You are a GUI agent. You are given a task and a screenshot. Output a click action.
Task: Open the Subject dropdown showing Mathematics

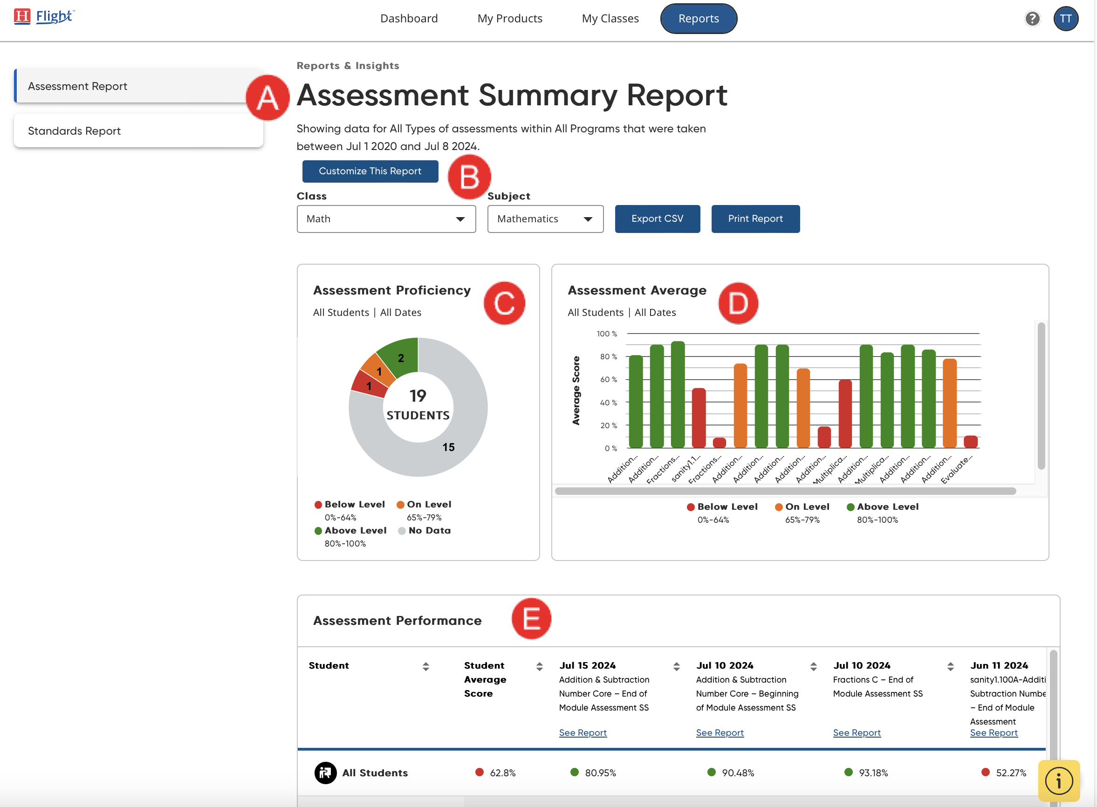coord(545,219)
